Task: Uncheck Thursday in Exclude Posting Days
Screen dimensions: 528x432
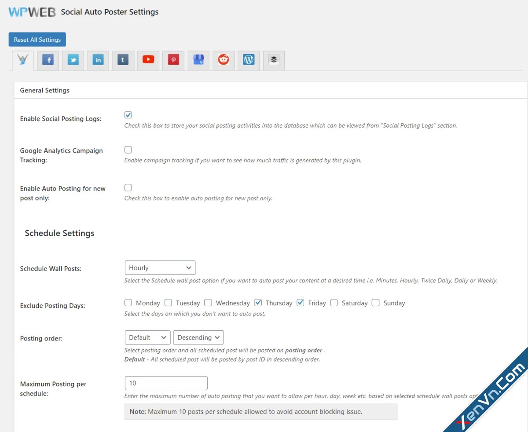Action: tap(258, 302)
